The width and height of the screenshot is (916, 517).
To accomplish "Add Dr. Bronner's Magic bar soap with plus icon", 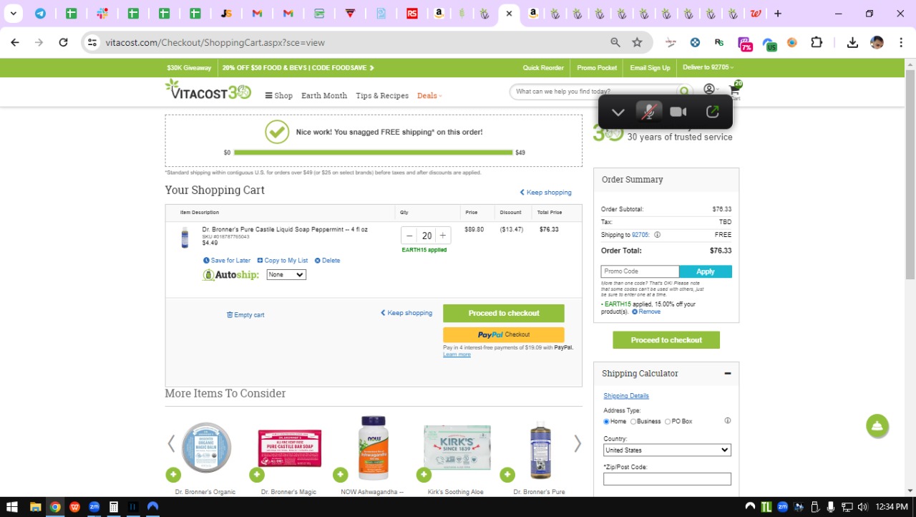I will (x=257, y=474).
